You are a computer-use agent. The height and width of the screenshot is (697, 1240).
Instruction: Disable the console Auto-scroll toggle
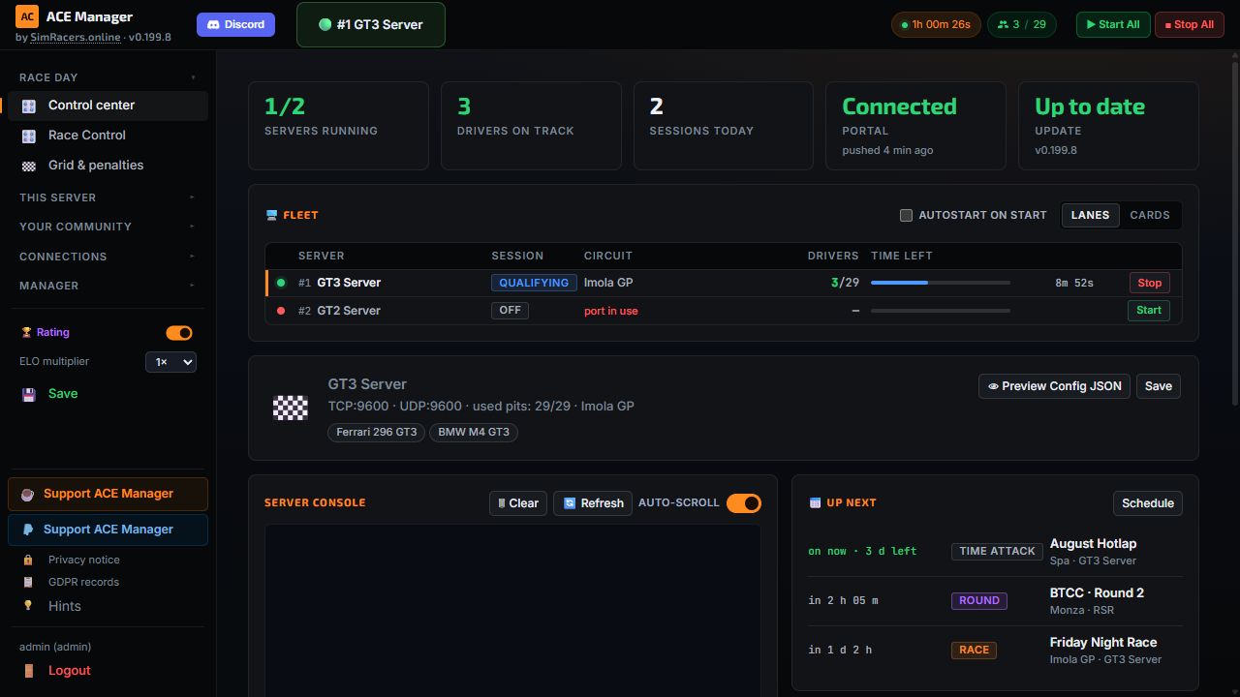744,502
